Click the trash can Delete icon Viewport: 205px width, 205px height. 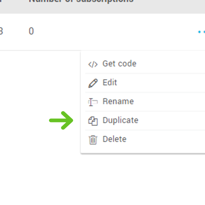(93, 140)
